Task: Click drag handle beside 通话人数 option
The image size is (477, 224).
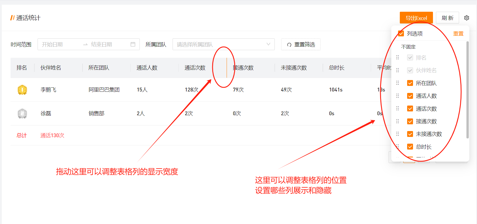Action: tap(397, 96)
